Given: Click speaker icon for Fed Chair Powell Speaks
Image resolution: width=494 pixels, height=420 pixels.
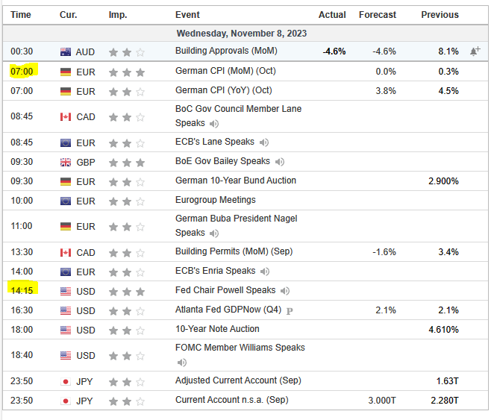Looking at the screenshot, I should (285, 291).
